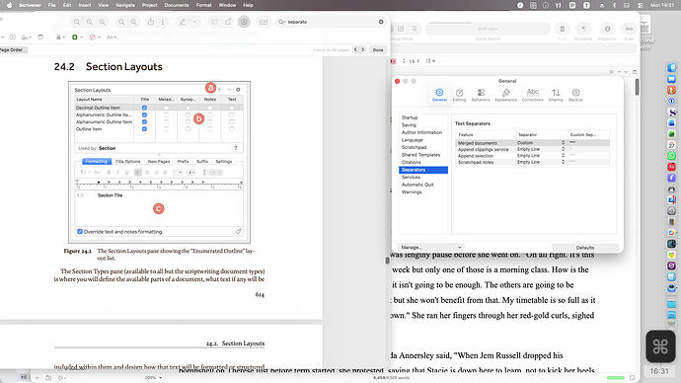Viewport: 681px width, 383px height.
Task: Select Saving in settings sidebar
Action: click(409, 125)
